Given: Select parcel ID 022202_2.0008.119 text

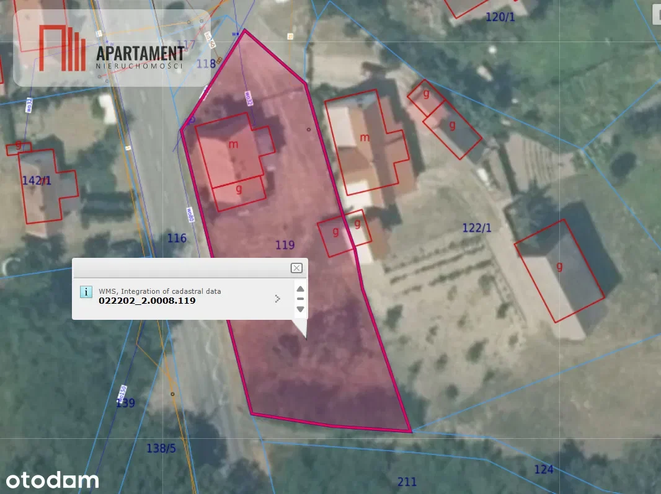Looking at the screenshot, I should [147, 301].
